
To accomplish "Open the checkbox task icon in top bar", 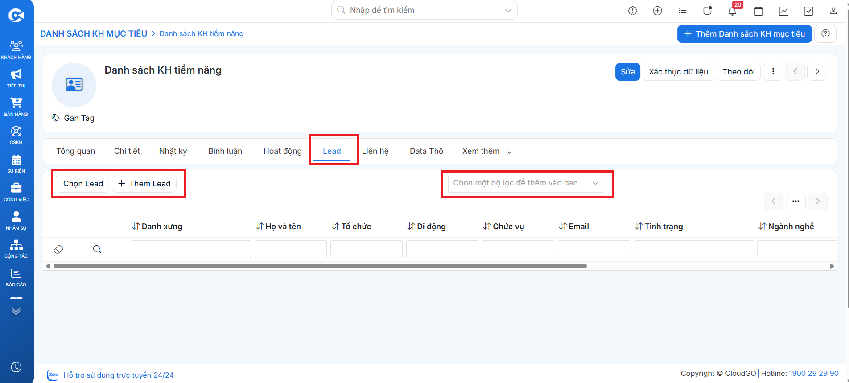I will pos(808,11).
